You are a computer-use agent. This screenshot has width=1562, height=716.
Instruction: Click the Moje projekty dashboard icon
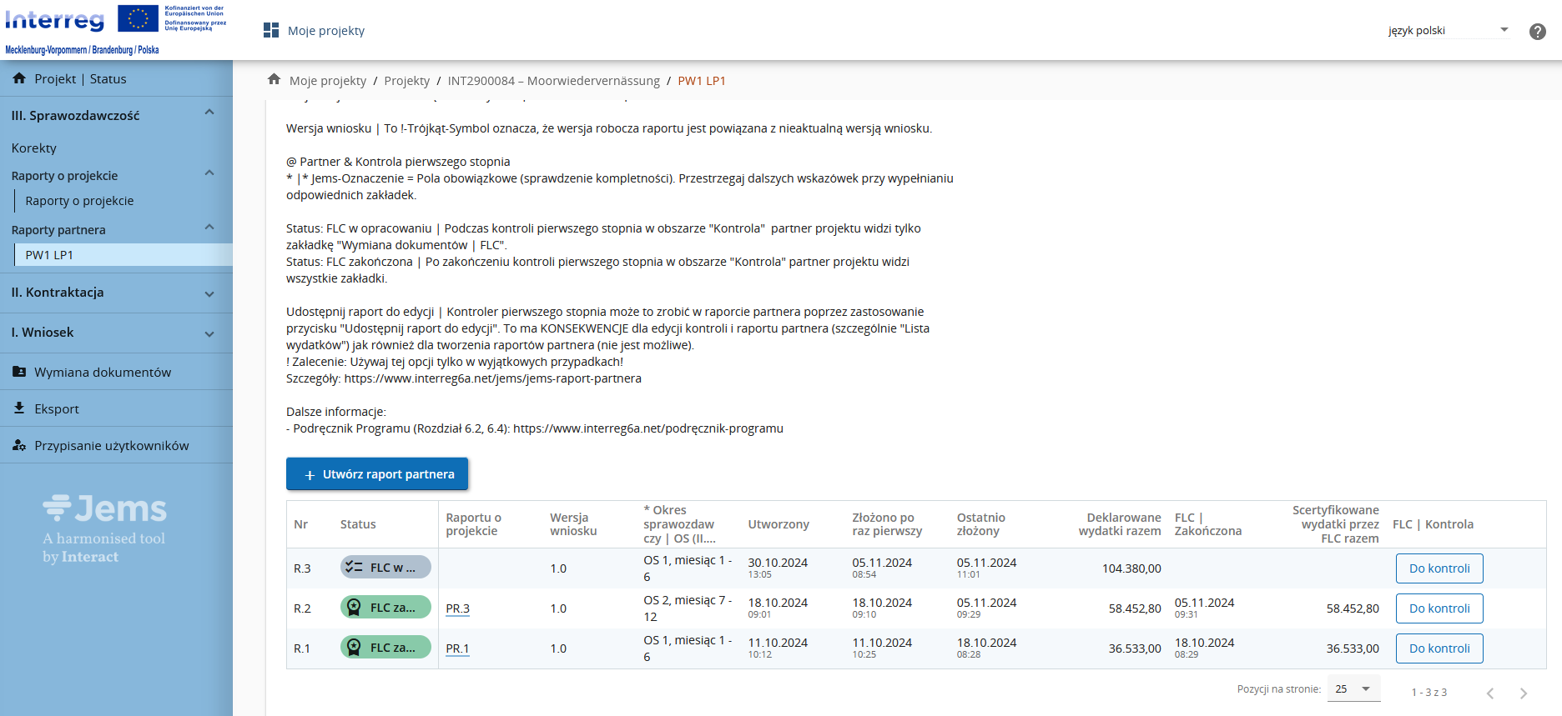tap(271, 31)
